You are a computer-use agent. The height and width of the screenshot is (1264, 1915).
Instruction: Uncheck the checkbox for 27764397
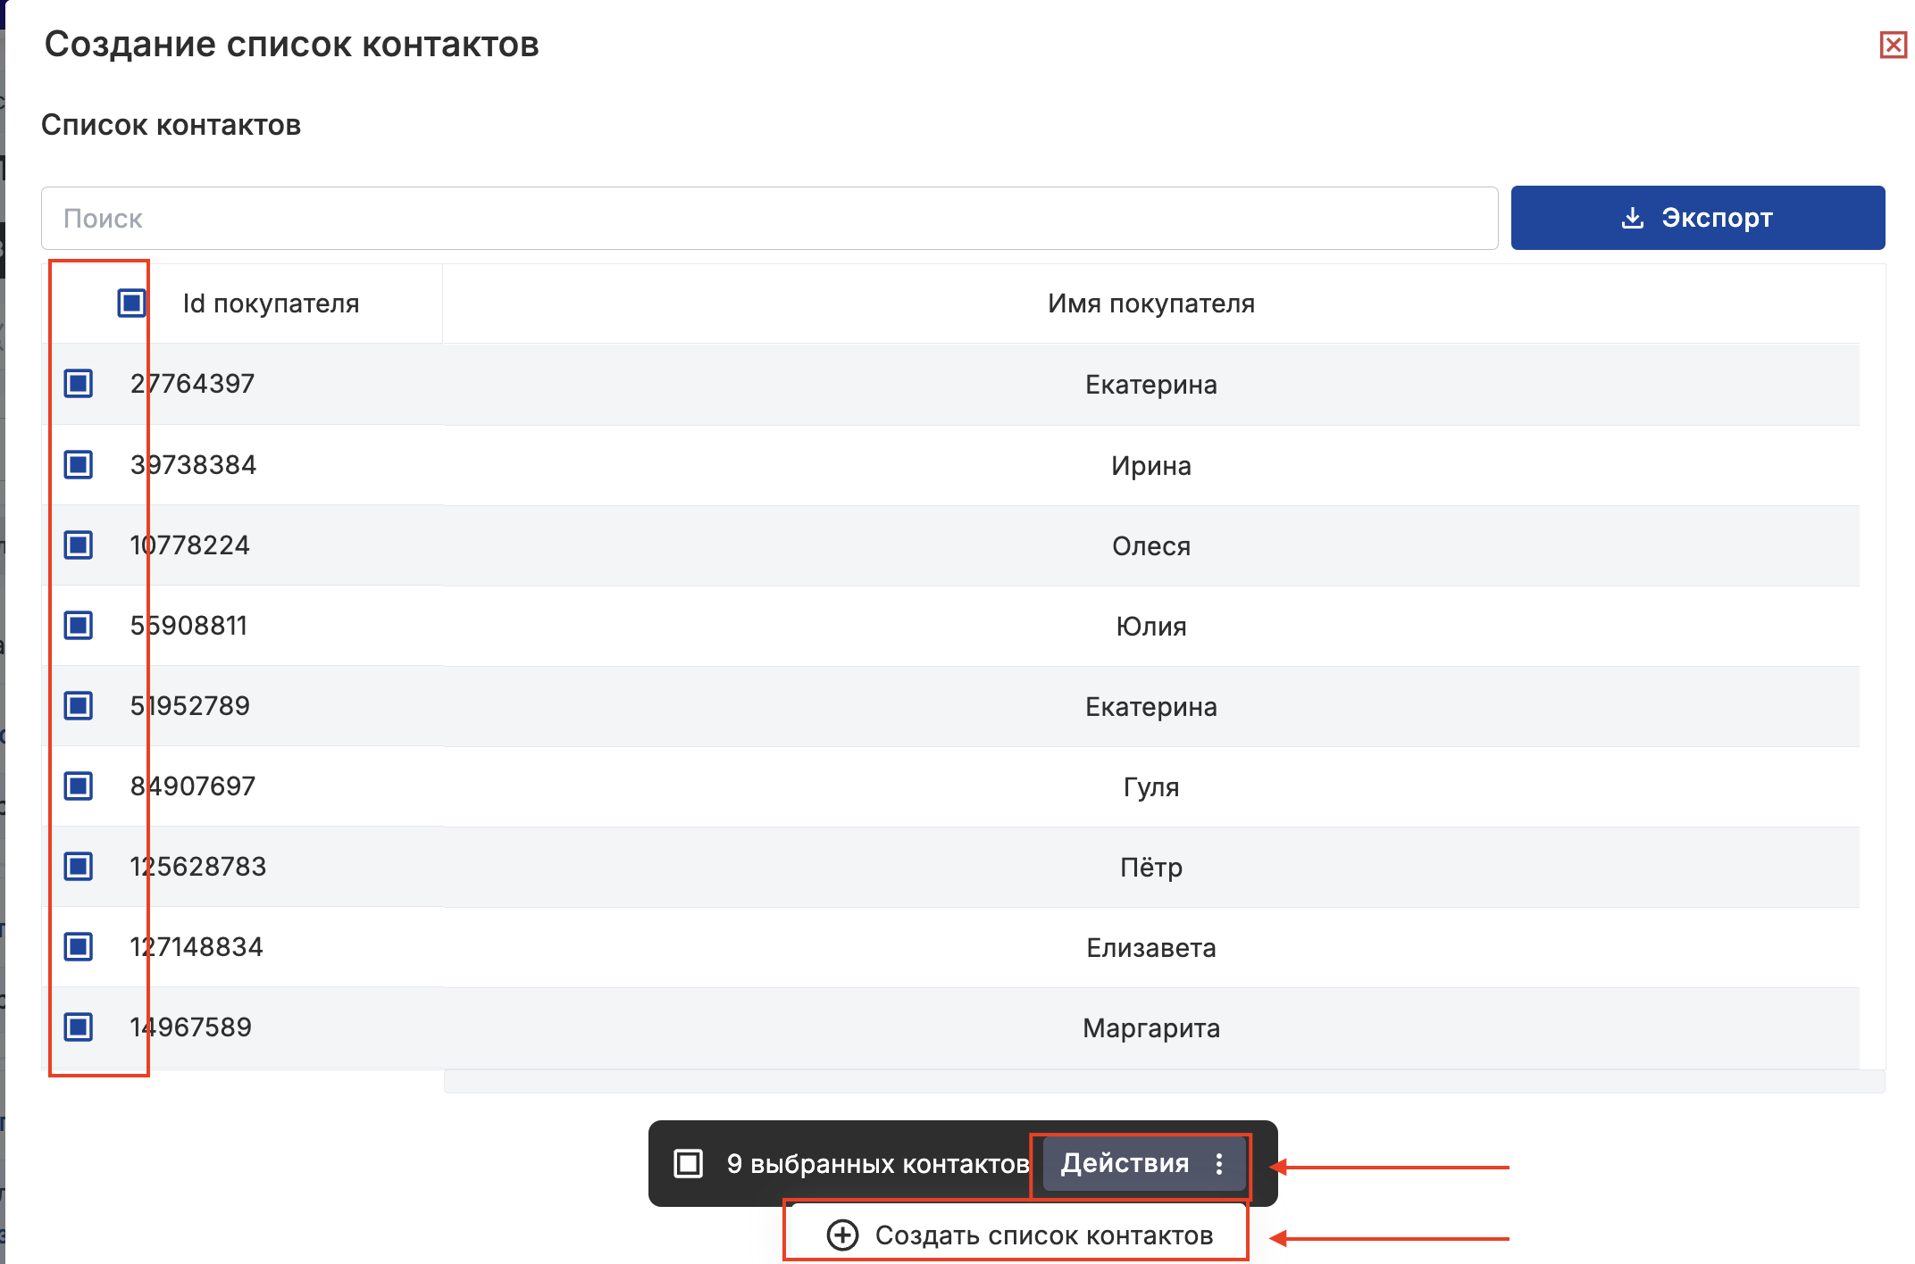click(x=79, y=384)
